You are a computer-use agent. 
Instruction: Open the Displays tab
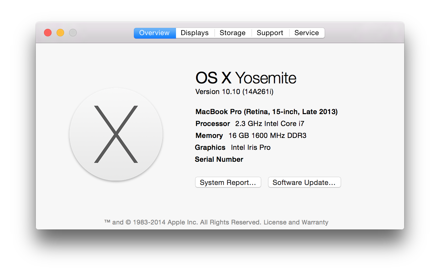click(x=195, y=33)
